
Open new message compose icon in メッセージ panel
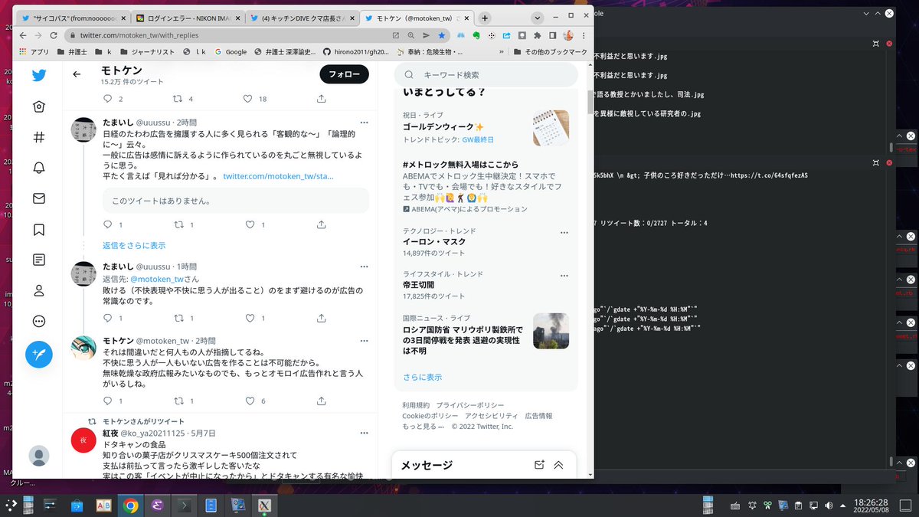[539, 465]
